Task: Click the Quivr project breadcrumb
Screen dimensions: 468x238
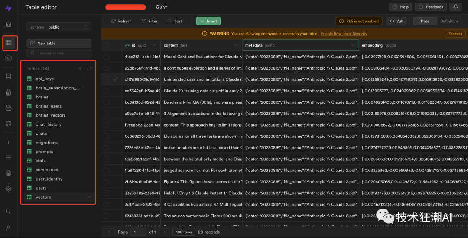Action: pos(162,7)
